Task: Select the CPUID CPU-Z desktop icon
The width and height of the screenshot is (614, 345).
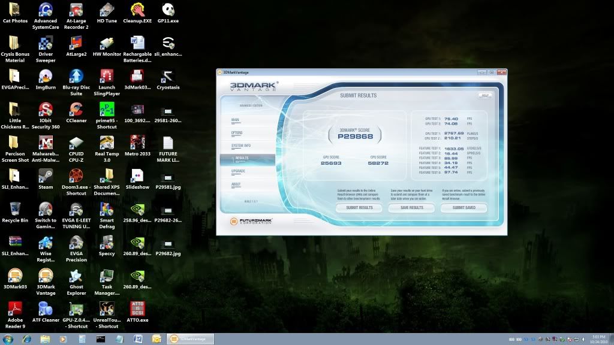Action: tap(76, 143)
